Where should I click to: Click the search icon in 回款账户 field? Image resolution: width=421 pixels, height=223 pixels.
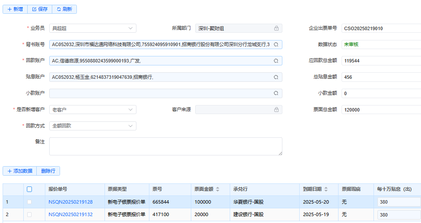276,61
